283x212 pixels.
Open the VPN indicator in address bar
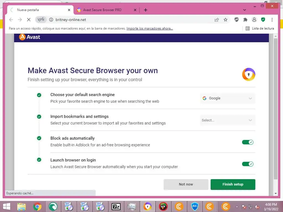click(41, 20)
